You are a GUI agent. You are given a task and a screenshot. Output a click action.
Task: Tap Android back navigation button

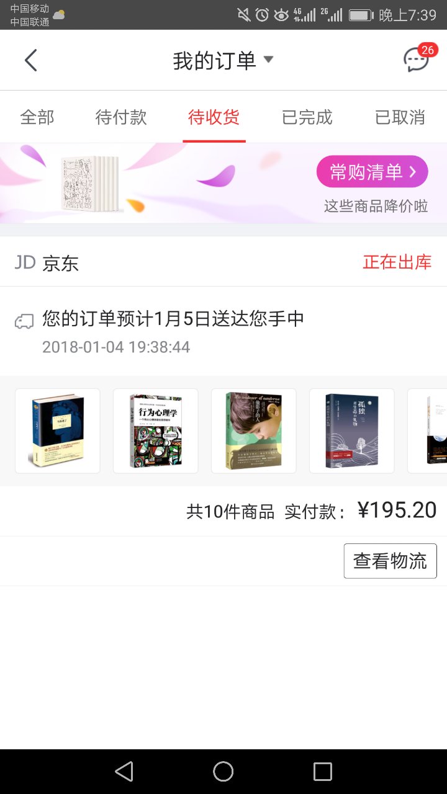click(124, 771)
